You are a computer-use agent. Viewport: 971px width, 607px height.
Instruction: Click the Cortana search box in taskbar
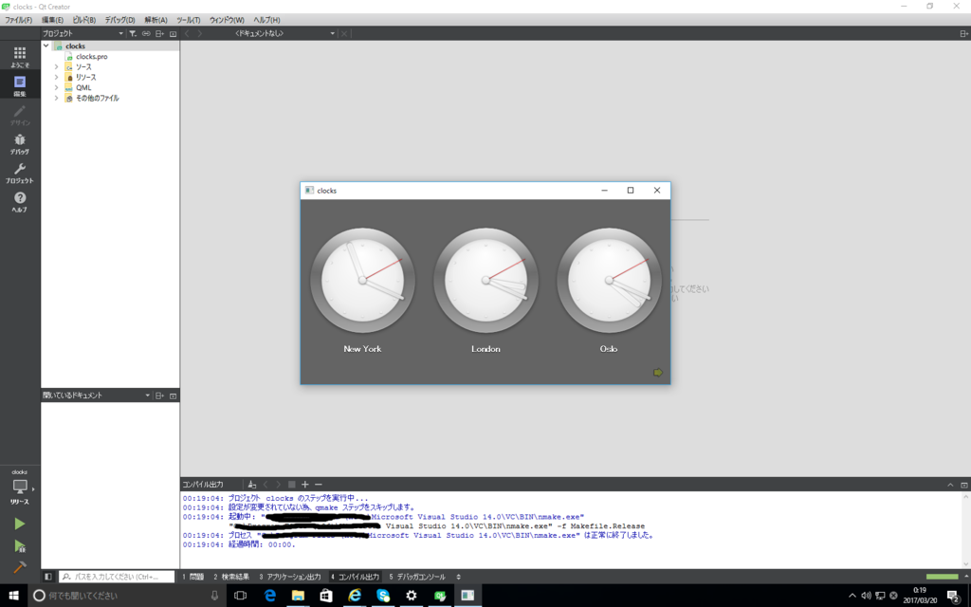[x=126, y=596]
